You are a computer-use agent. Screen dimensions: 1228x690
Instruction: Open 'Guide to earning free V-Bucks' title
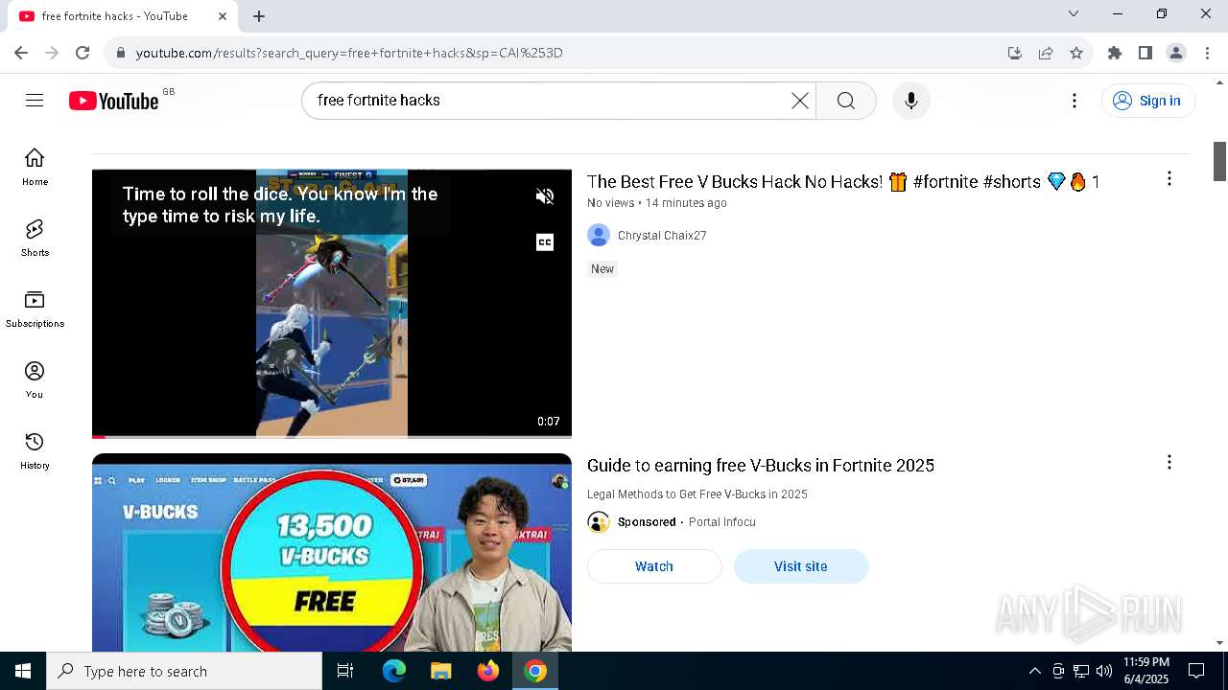pyautogui.click(x=761, y=466)
